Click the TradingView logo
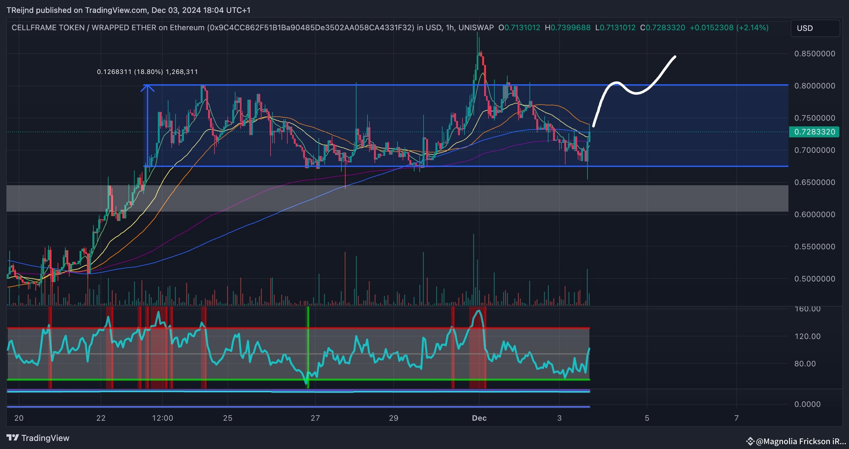The height and width of the screenshot is (449, 849). click(x=38, y=438)
